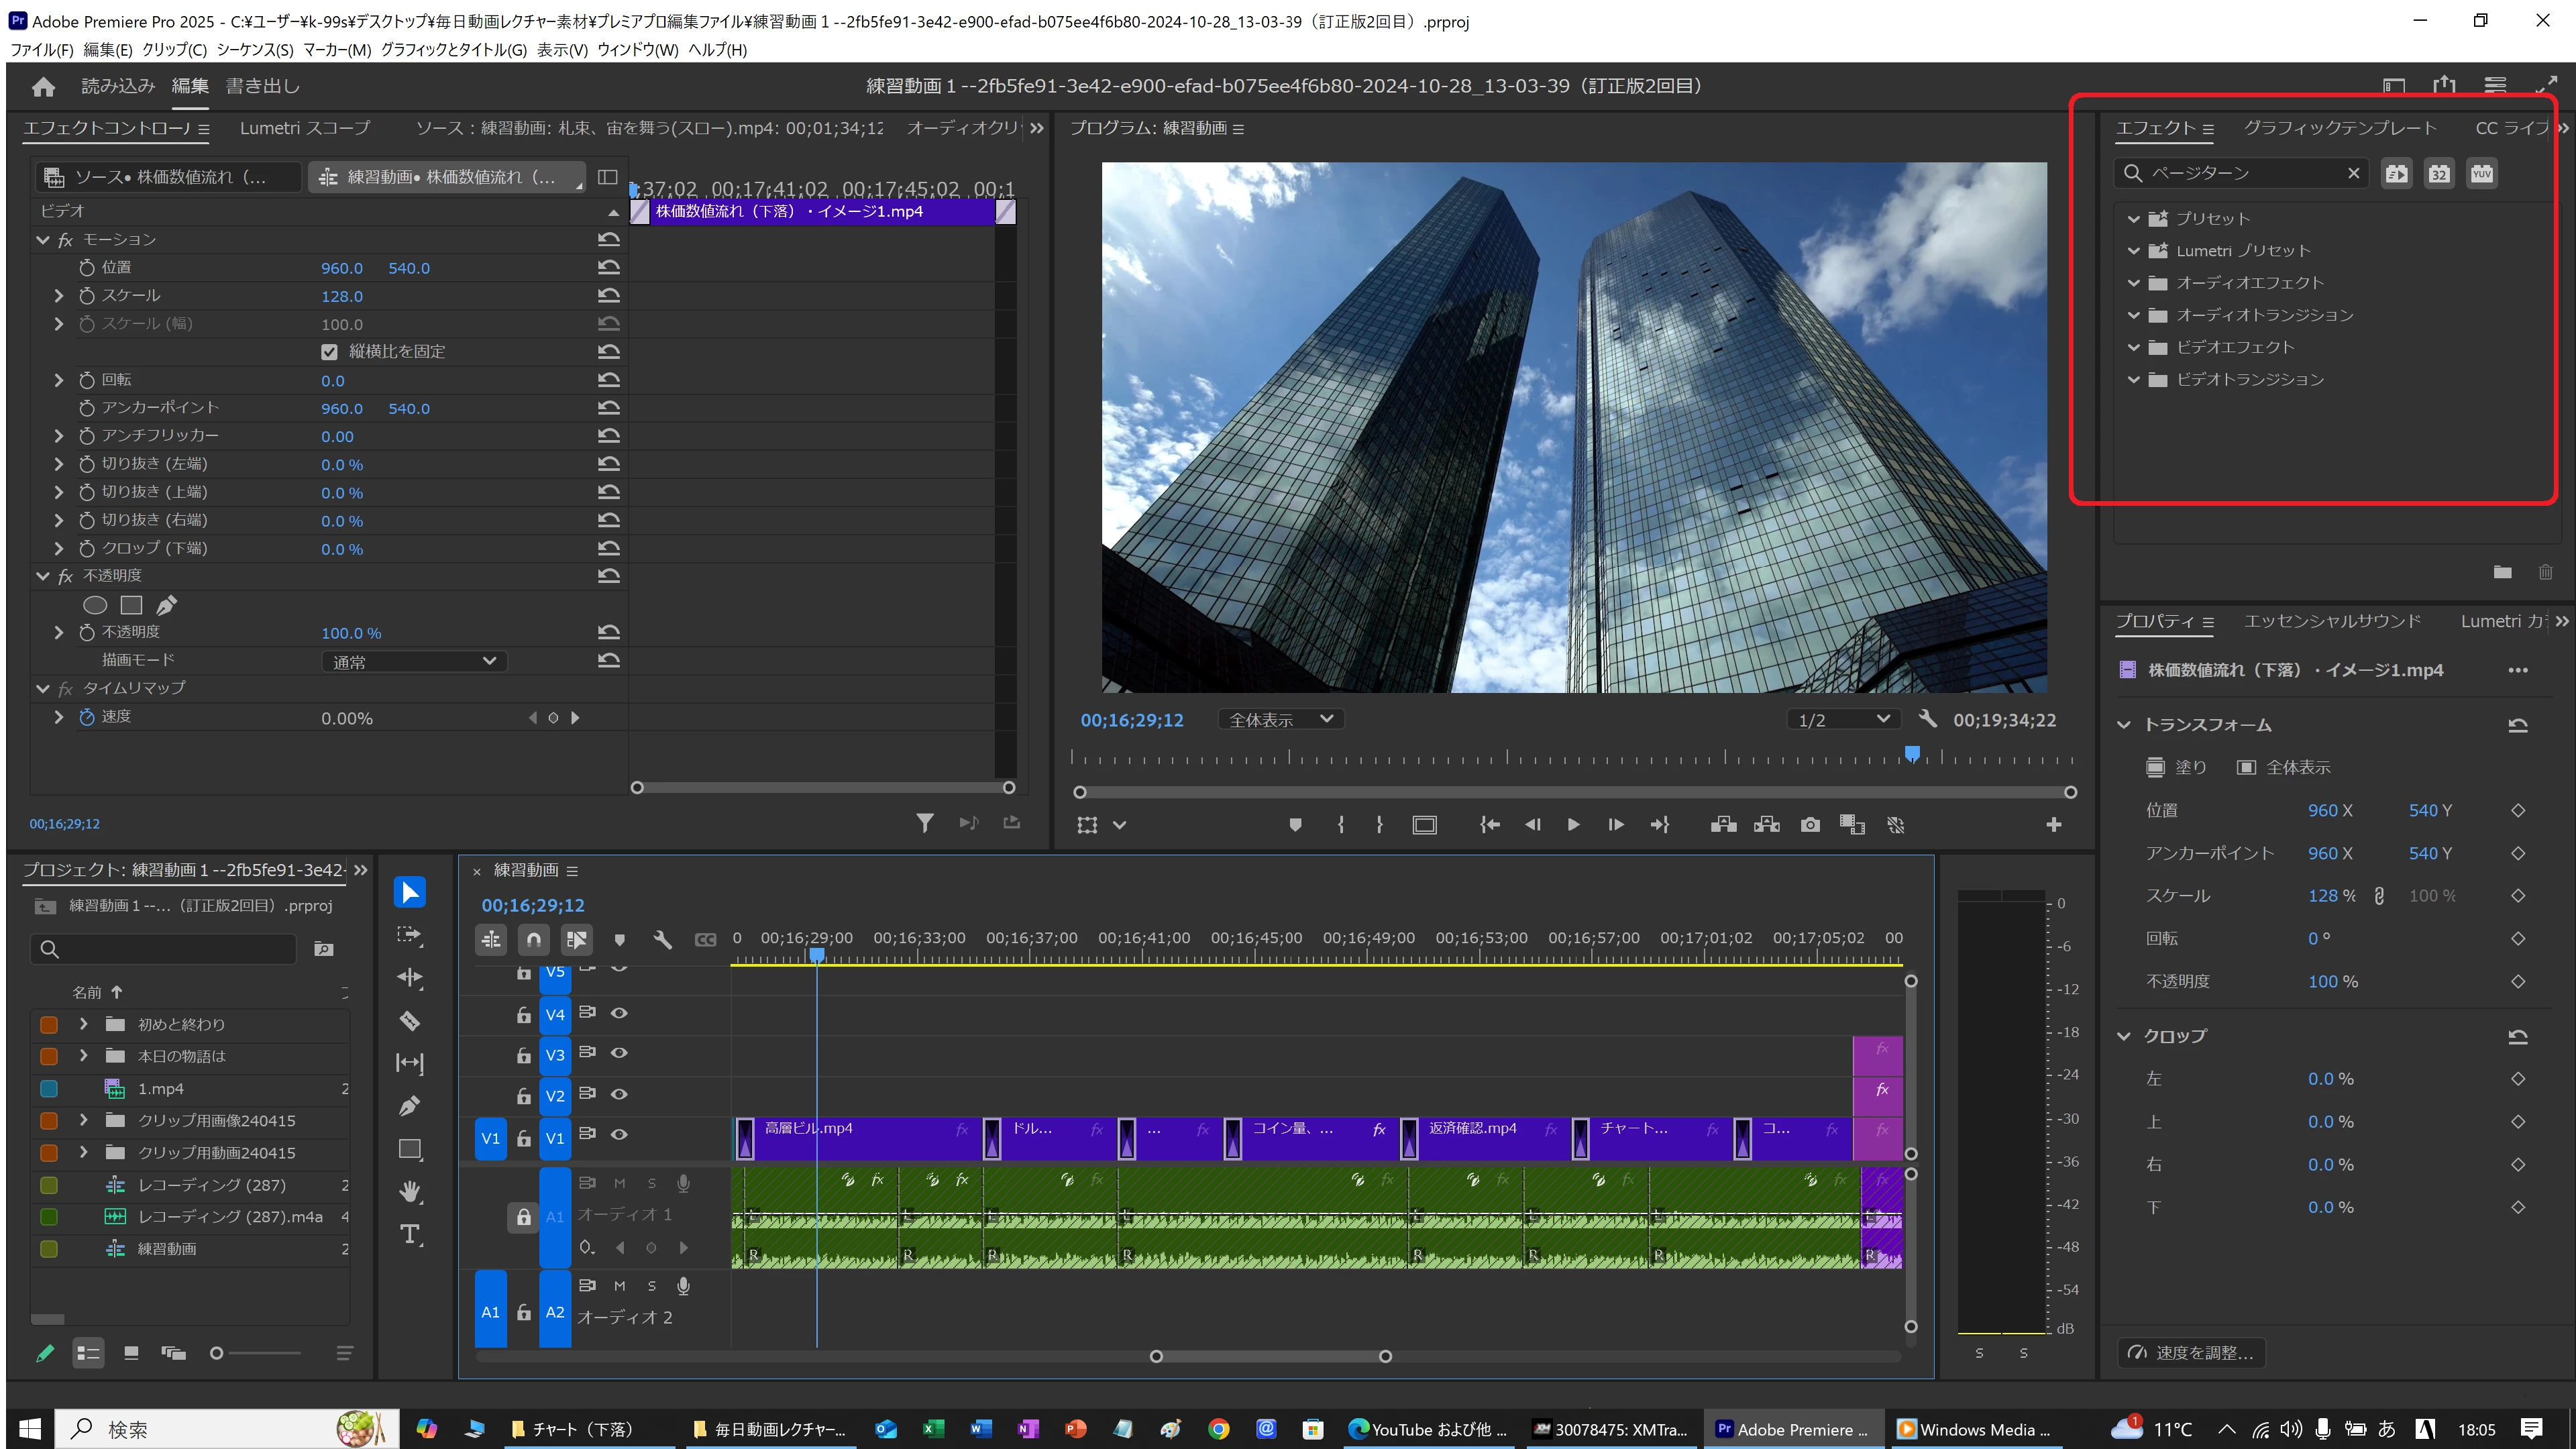Select the Ripple Edit tool

tap(410, 978)
